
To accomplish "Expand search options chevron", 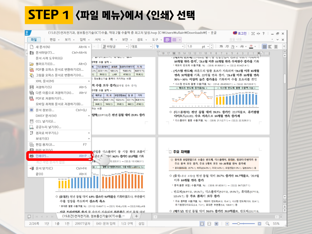I will click(278, 40).
